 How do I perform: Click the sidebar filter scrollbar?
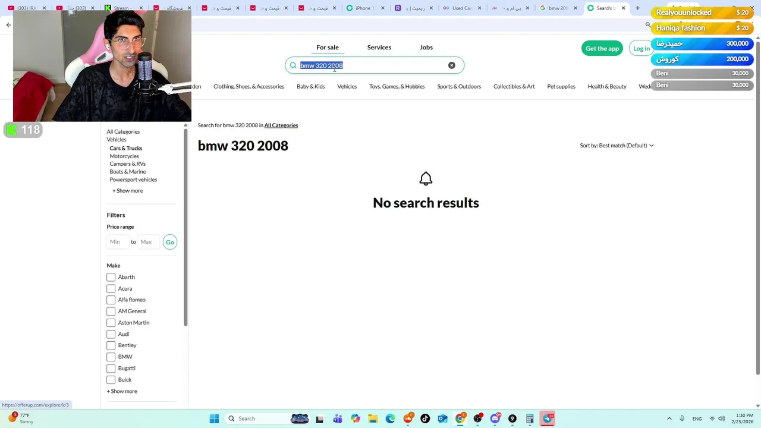(x=185, y=226)
